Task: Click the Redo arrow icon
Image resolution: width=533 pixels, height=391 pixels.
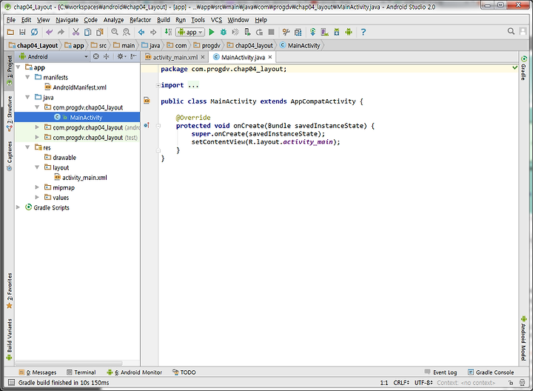Action: tap(61, 32)
